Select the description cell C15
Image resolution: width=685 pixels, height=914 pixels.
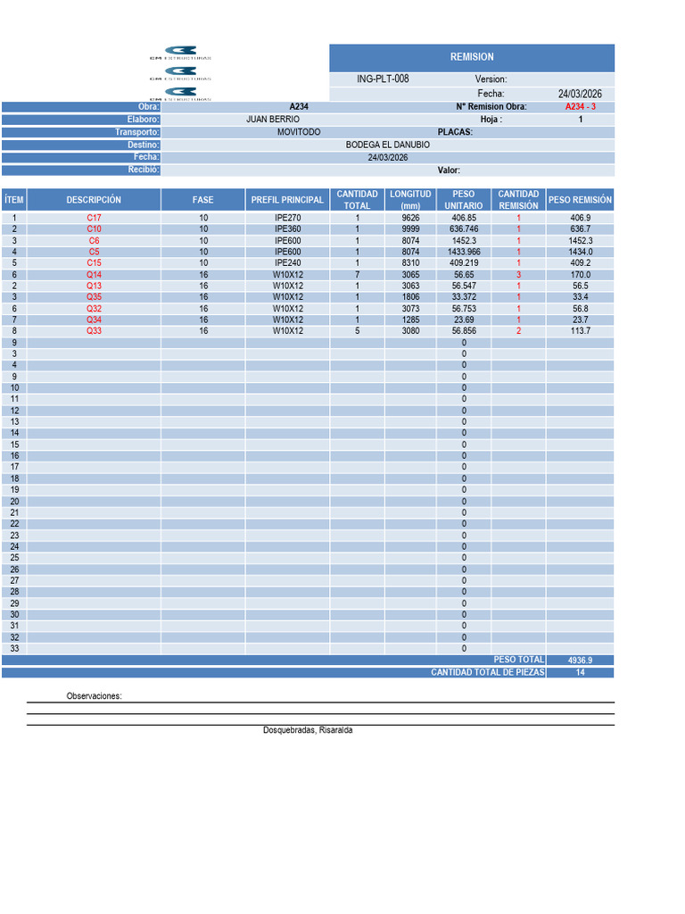click(94, 263)
